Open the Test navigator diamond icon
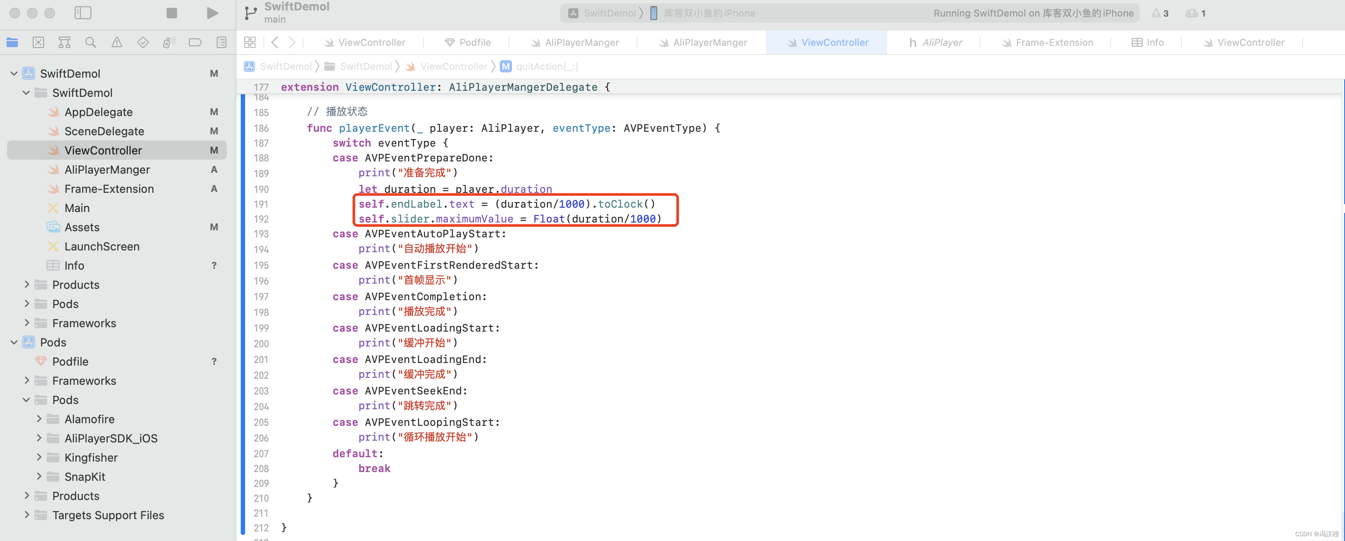 pos(143,42)
